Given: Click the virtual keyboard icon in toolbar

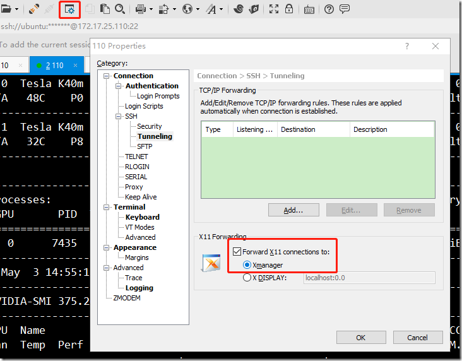Looking at the screenshot, I should click(x=309, y=9).
